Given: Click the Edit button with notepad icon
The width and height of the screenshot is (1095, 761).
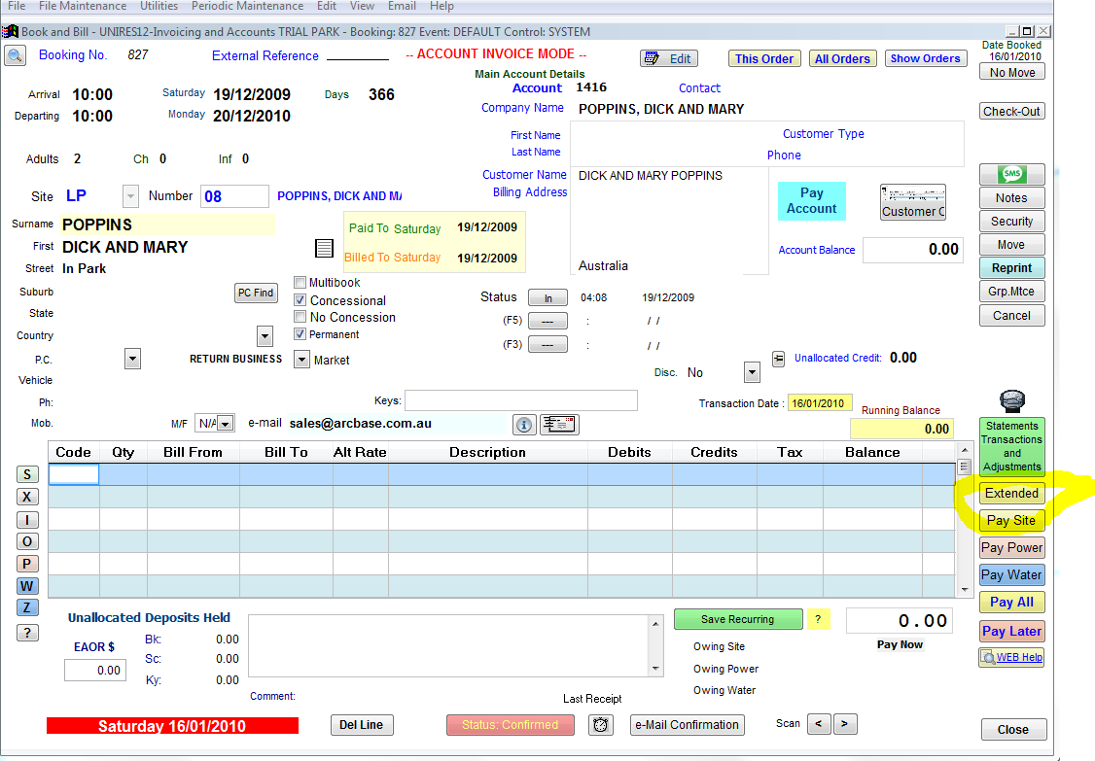Looking at the screenshot, I should (668, 58).
